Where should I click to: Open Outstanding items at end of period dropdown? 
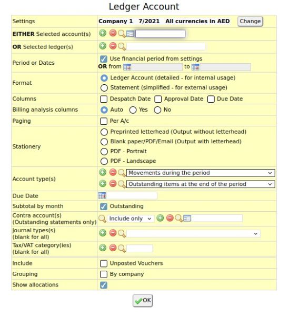pos(201,184)
